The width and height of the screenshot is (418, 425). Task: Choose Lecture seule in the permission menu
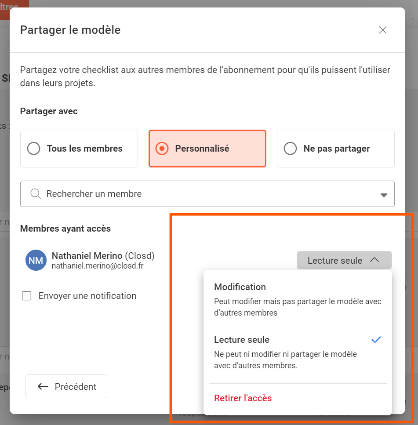pyautogui.click(x=242, y=340)
